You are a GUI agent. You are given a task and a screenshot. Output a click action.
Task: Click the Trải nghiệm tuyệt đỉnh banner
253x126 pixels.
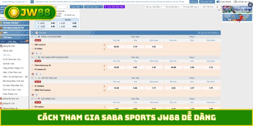(237, 9)
